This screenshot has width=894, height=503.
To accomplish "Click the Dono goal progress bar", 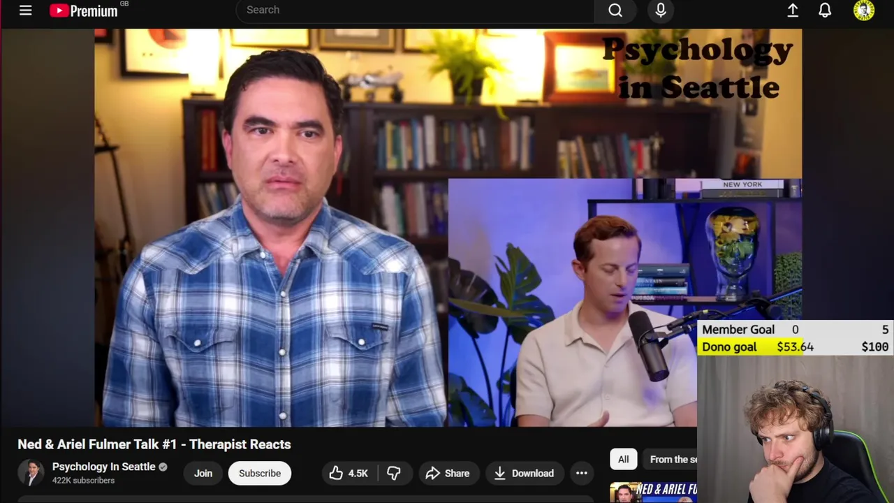I will 796,347.
